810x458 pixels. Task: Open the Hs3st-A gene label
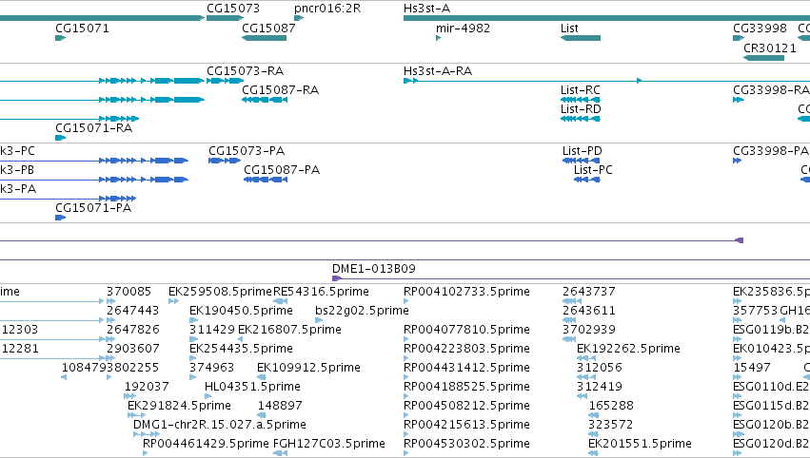426,9
